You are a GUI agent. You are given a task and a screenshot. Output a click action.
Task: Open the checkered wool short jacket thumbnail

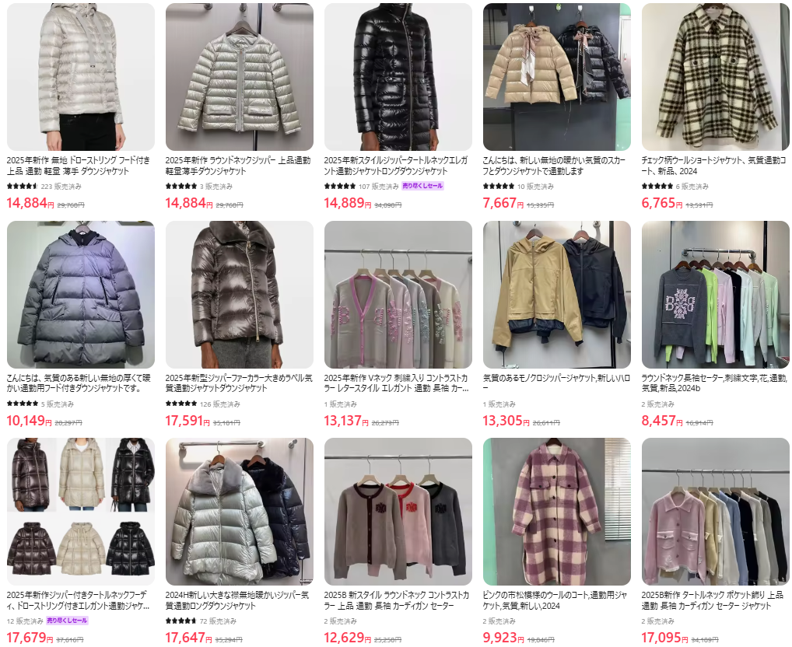(715, 77)
